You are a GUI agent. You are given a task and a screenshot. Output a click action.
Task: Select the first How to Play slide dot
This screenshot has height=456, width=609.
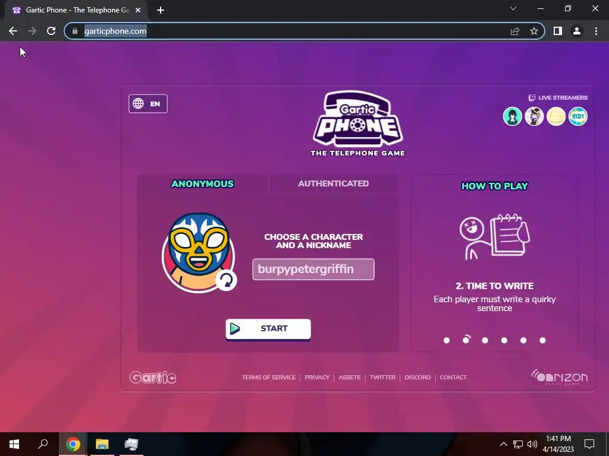447,340
